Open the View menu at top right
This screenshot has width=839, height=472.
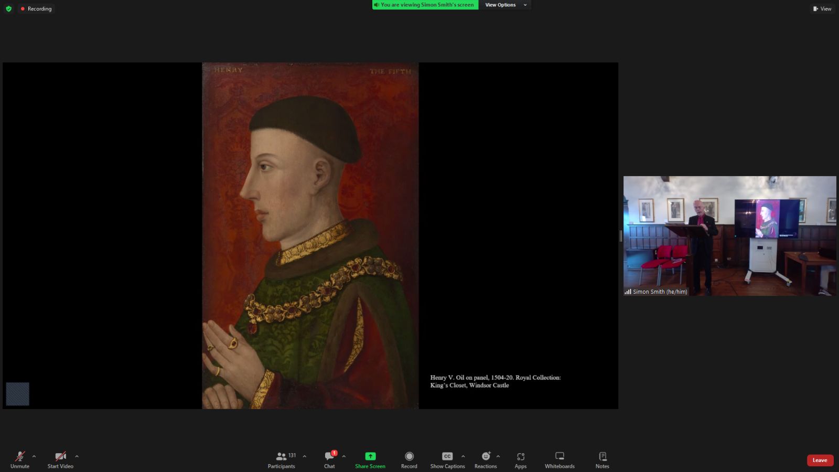pyautogui.click(x=822, y=9)
